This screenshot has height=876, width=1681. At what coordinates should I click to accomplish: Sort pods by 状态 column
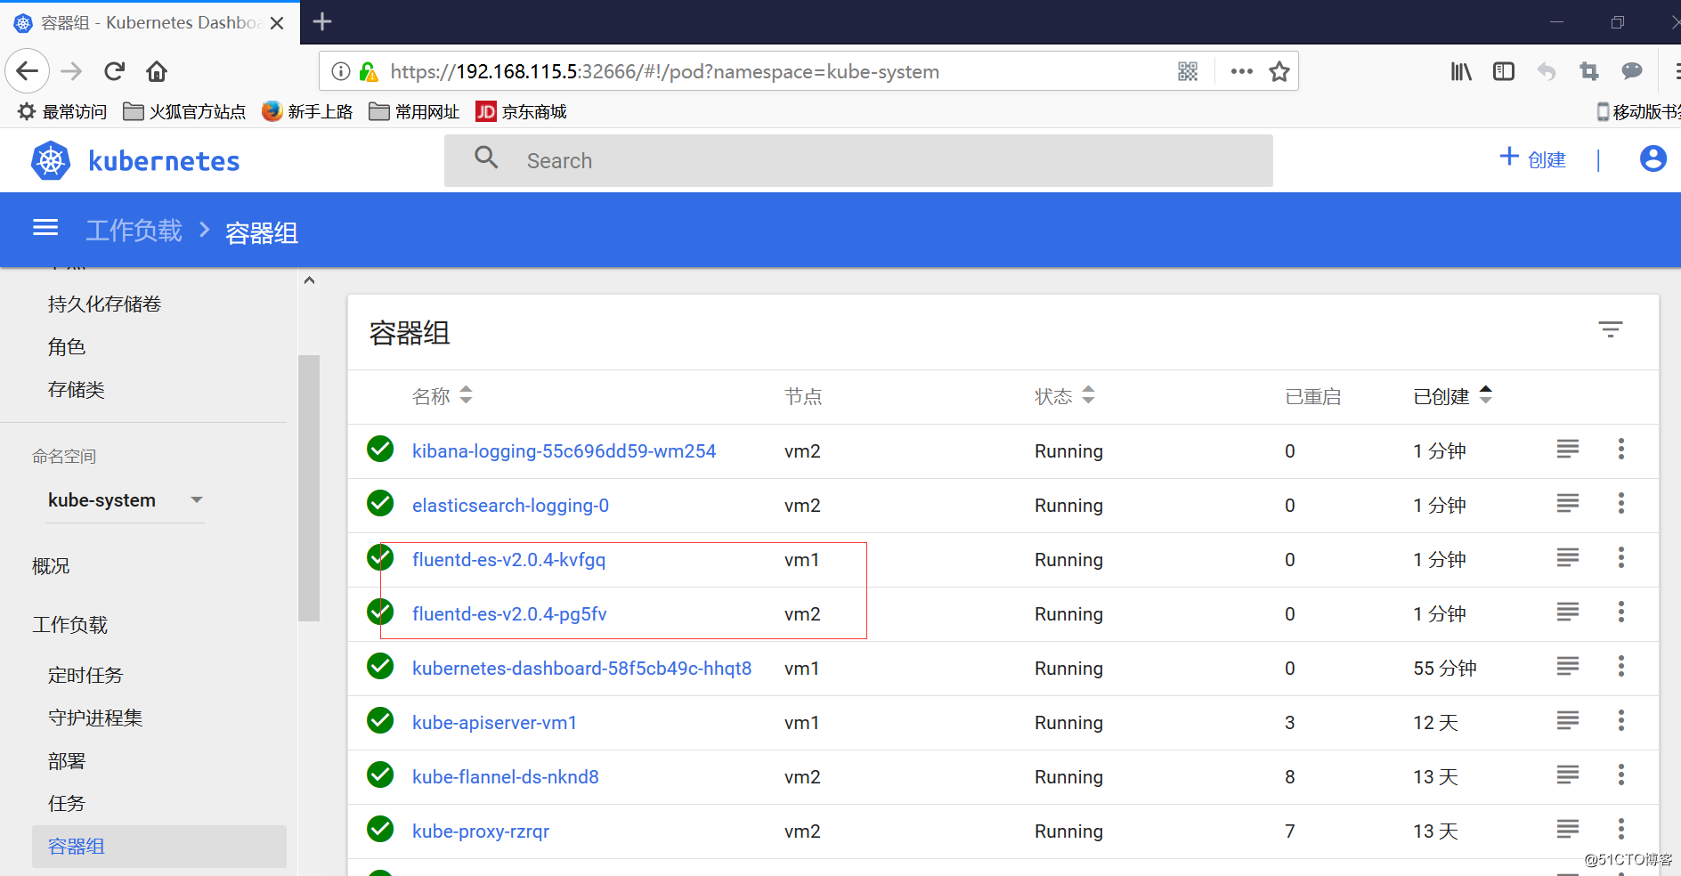point(1064,396)
